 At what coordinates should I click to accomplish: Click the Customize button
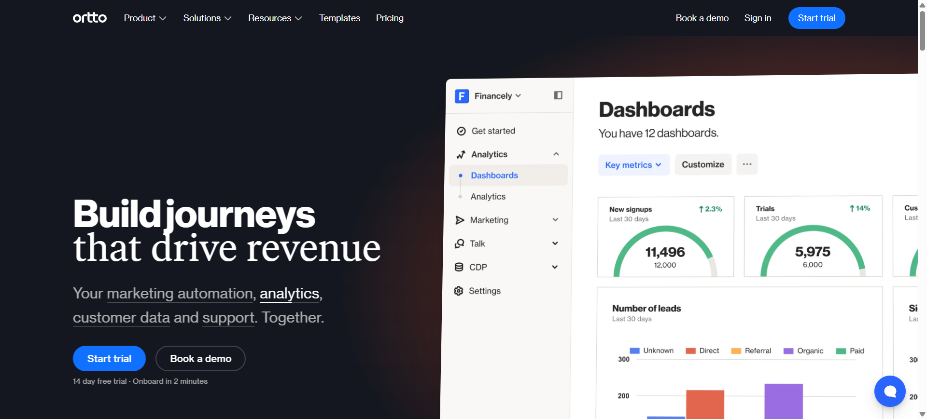tap(702, 164)
